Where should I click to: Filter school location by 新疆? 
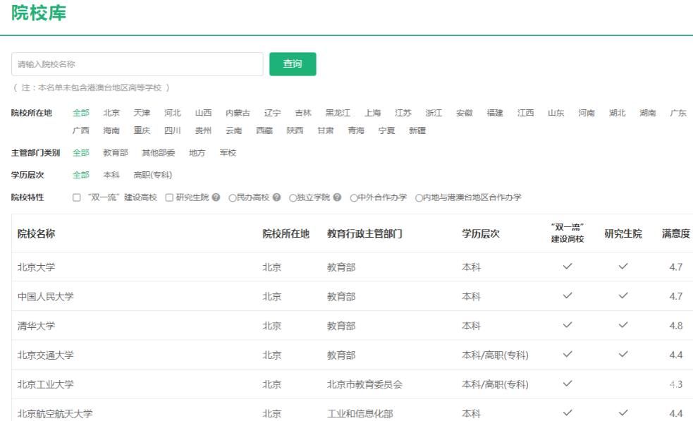(x=417, y=130)
